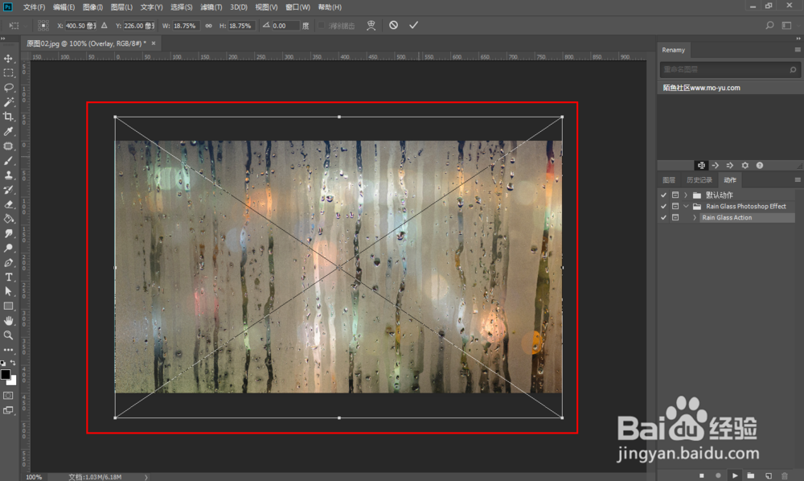The image size is (804, 481).
Task: Select the Rectangular Marquee tool
Action: tap(8, 73)
